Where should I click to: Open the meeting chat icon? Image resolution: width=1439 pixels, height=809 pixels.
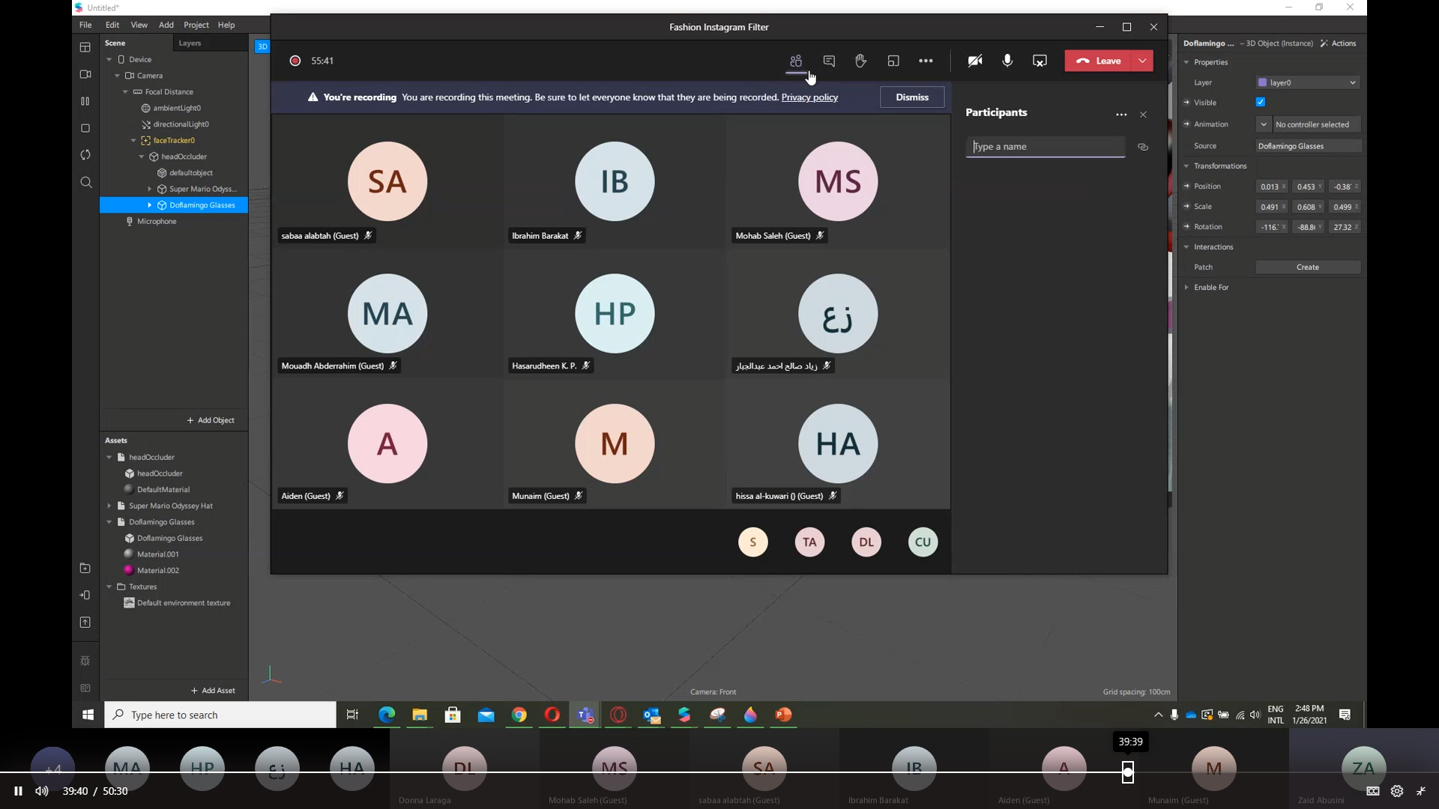(x=829, y=61)
